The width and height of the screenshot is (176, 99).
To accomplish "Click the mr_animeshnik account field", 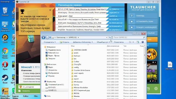I will tap(29, 87).
